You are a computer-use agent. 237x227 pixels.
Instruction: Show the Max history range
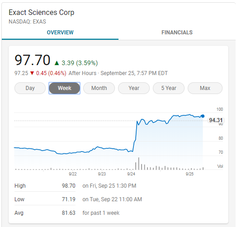click(205, 88)
